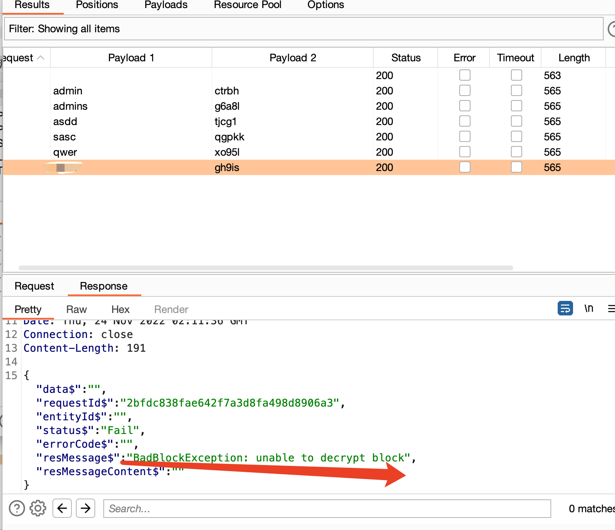Check Error box for admins row
615x530 pixels.
click(465, 106)
